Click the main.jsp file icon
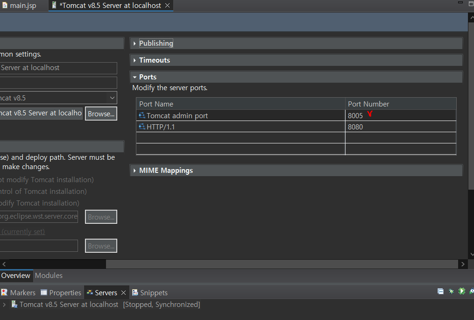The image size is (474, 320). pyautogui.click(x=5, y=5)
